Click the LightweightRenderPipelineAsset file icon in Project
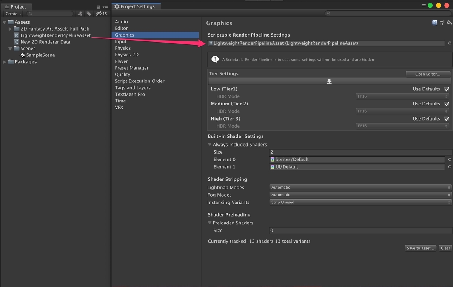453x287 pixels. [17, 35]
